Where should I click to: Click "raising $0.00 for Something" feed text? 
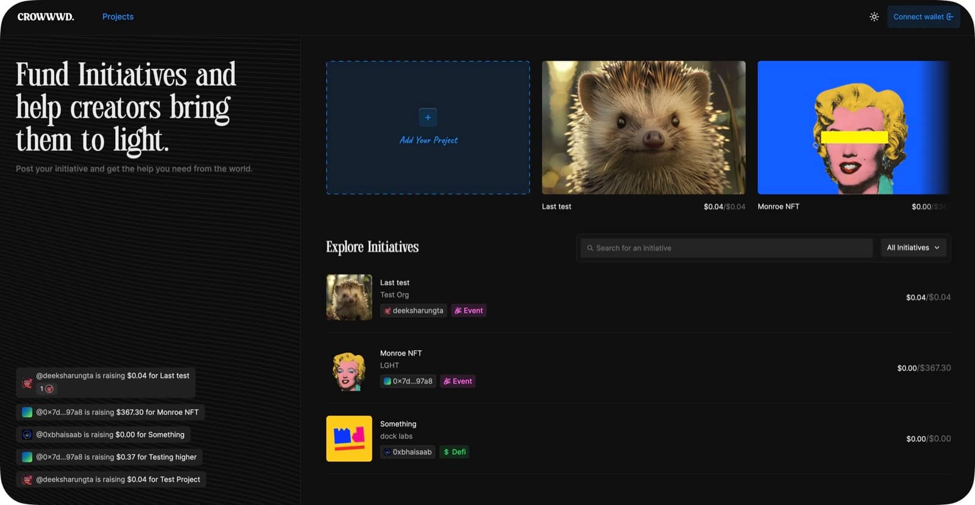(x=138, y=435)
